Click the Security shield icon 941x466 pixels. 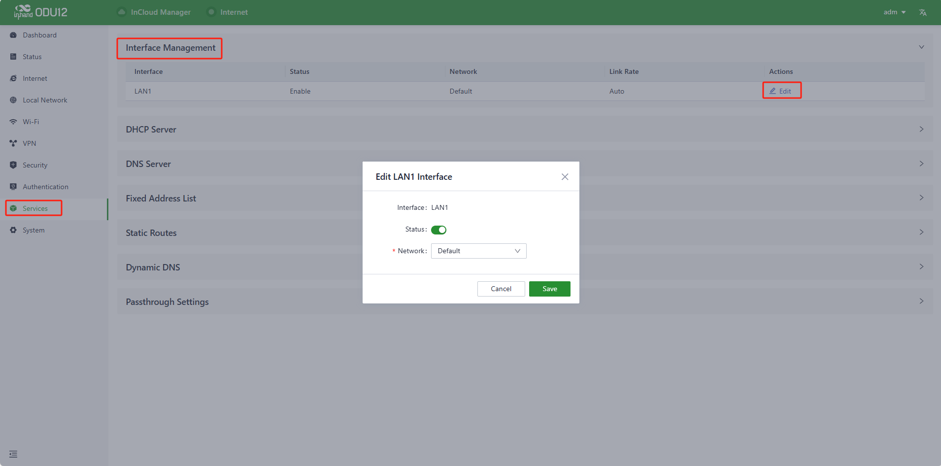tap(13, 165)
